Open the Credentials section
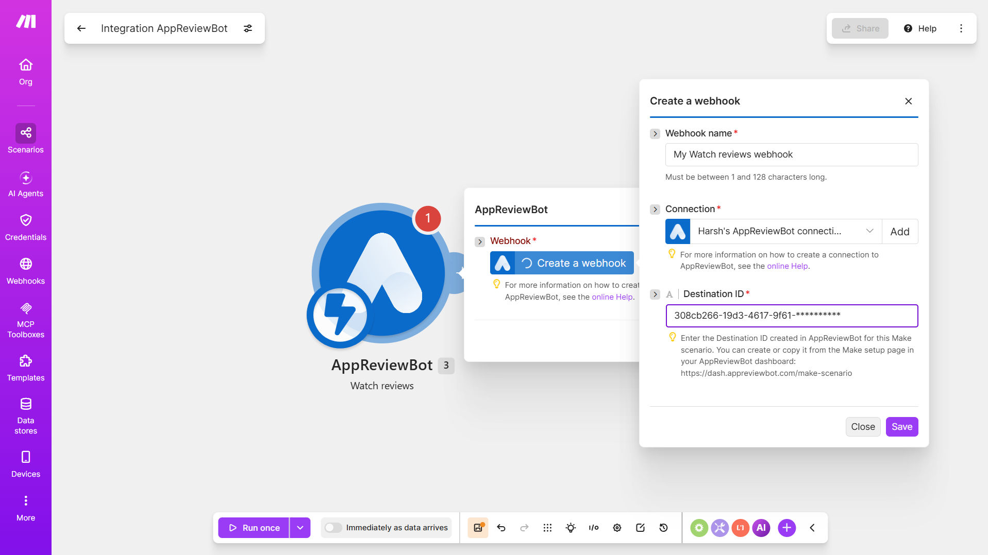988x555 pixels. pyautogui.click(x=26, y=228)
